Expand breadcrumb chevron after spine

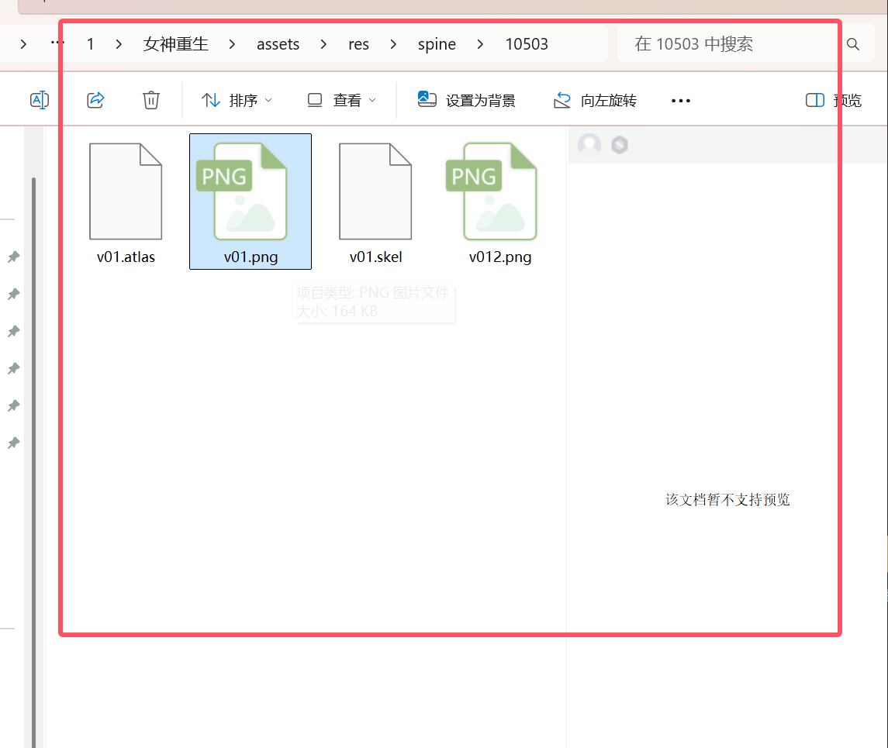click(481, 44)
